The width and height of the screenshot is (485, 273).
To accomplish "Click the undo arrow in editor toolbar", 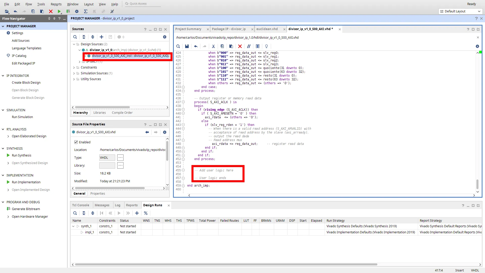I will 196,46.
